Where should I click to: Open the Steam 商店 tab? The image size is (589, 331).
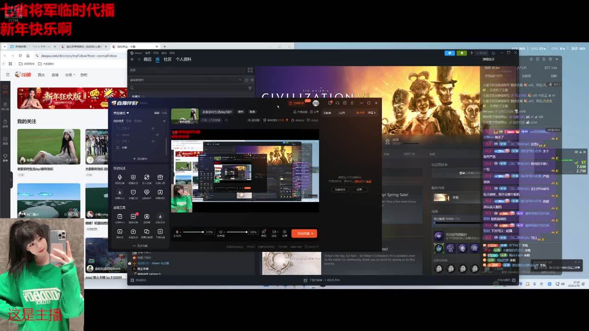(147, 59)
